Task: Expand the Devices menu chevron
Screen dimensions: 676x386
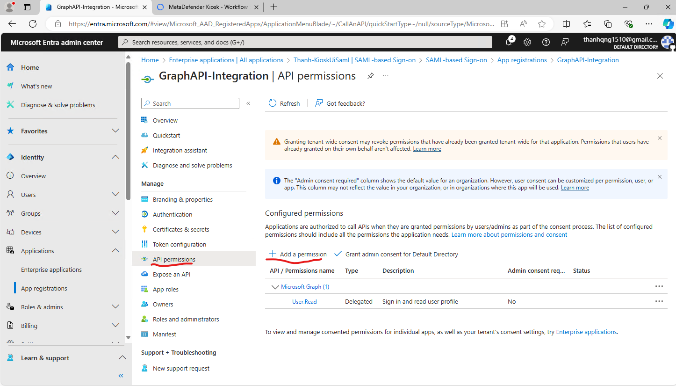Action: (115, 232)
